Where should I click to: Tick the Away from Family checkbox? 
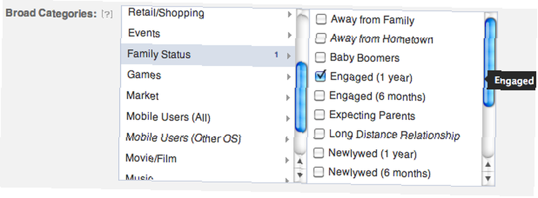click(321, 19)
